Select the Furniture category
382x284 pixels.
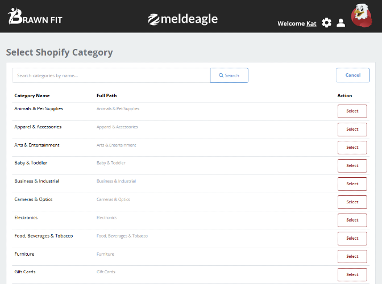[352, 257]
